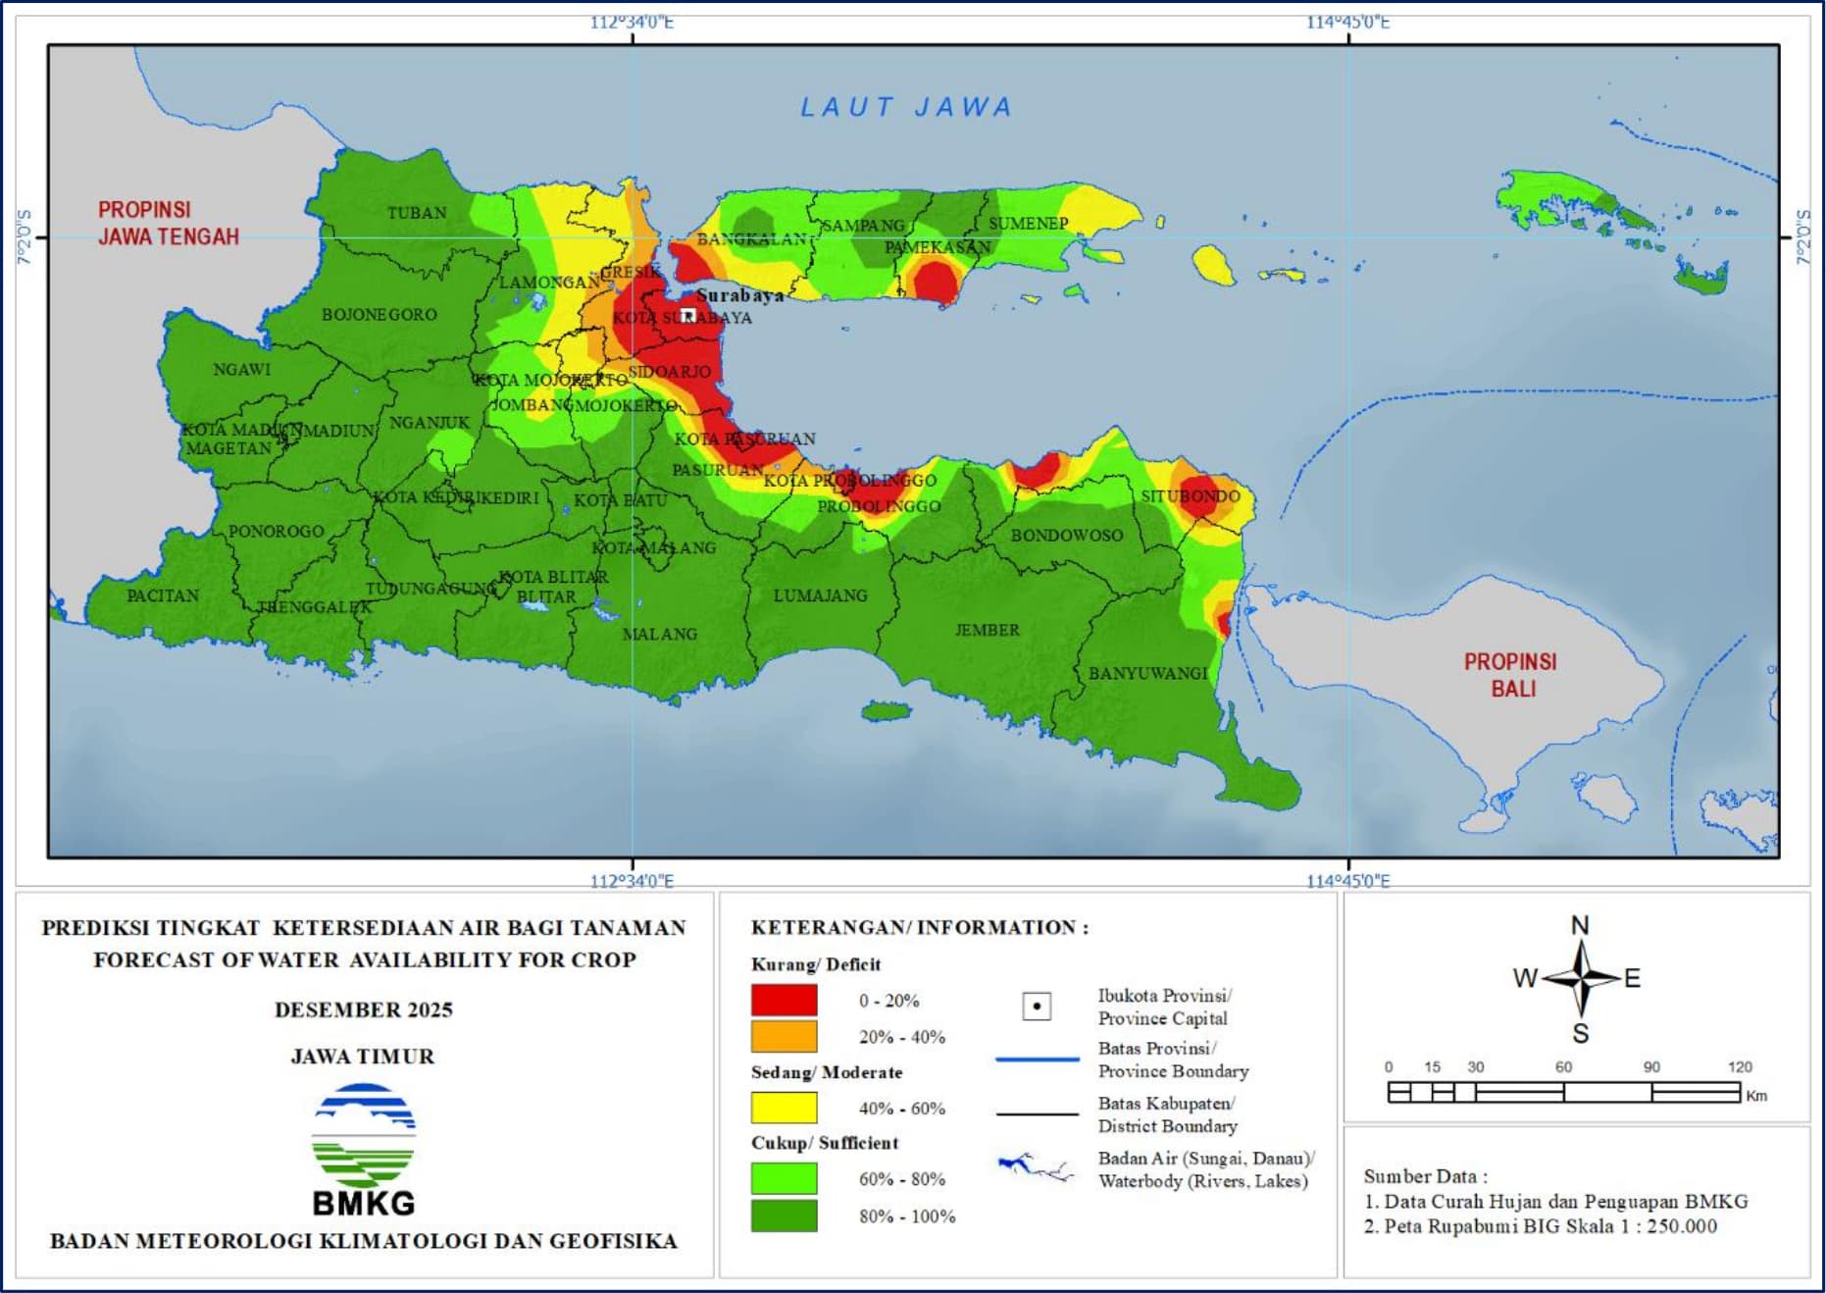Image resolution: width=1826 pixels, height=1293 pixels.
Task: Click the NGAWI district label
Action: tap(241, 370)
